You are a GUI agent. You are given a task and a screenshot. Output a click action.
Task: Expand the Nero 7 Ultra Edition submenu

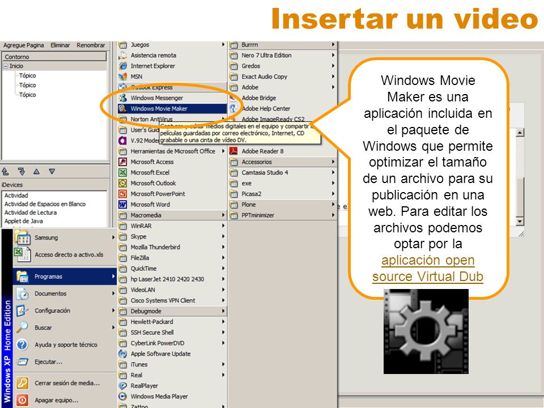[x=283, y=55]
